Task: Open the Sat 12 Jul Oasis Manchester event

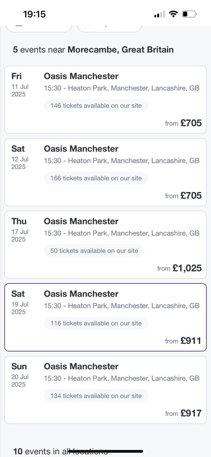Action: [x=105, y=172]
